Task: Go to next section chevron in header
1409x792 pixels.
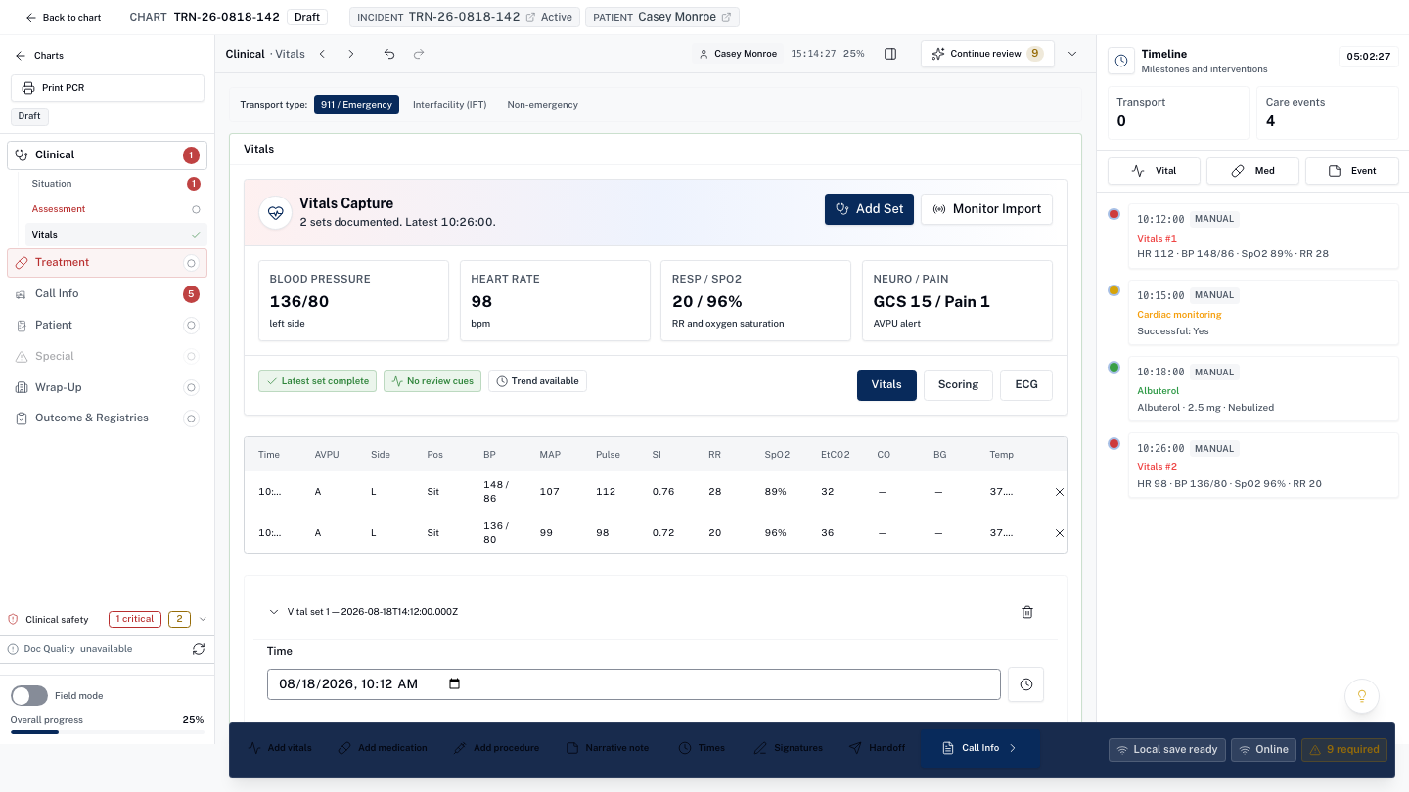Action: [x=351, y=54]
